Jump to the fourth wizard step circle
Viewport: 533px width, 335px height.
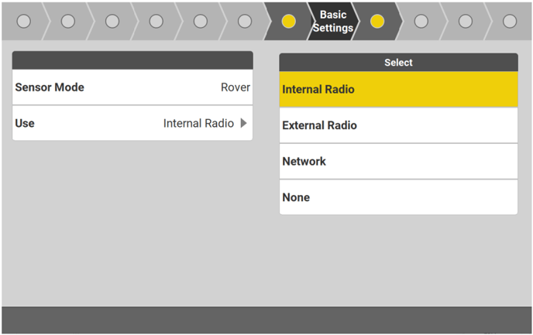pos(156,22)
